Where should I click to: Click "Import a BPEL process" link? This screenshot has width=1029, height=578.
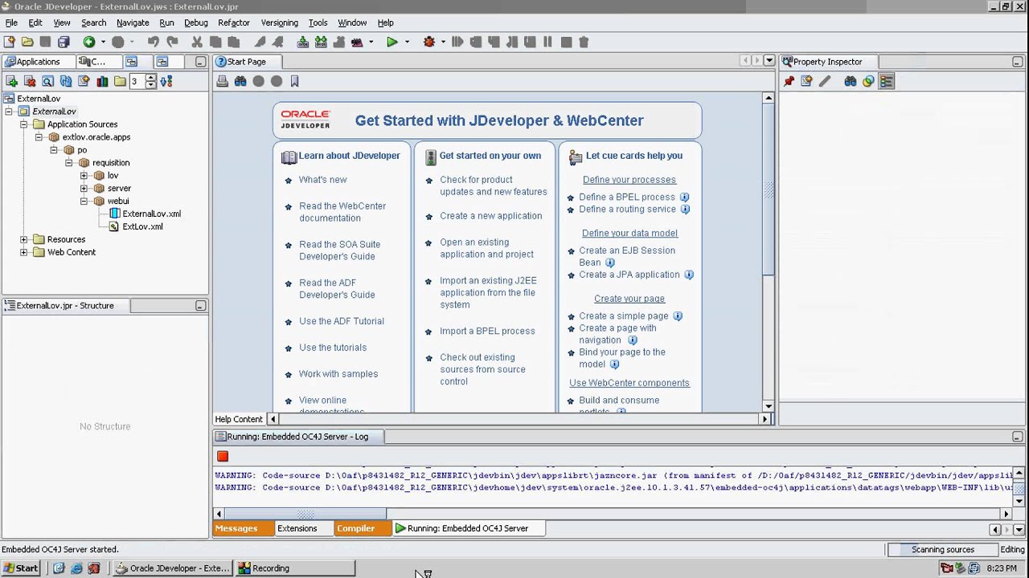pos(487,331)
